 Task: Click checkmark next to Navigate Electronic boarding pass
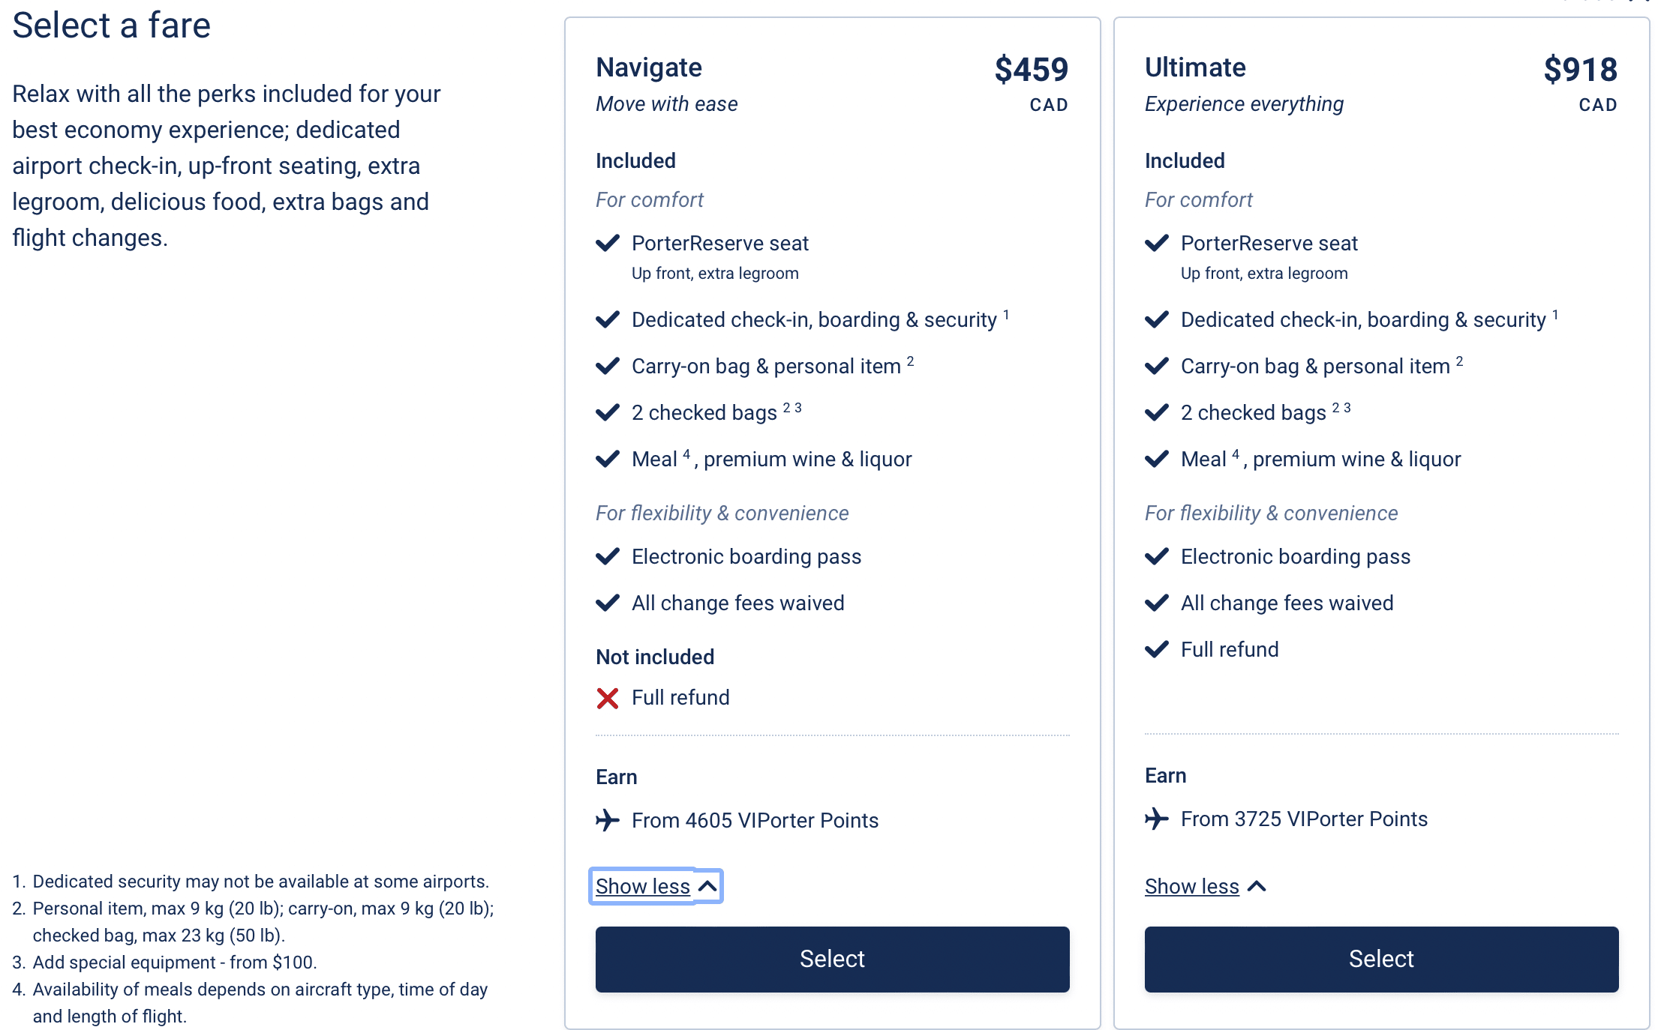pyautogui.click(x=607, y=556)
